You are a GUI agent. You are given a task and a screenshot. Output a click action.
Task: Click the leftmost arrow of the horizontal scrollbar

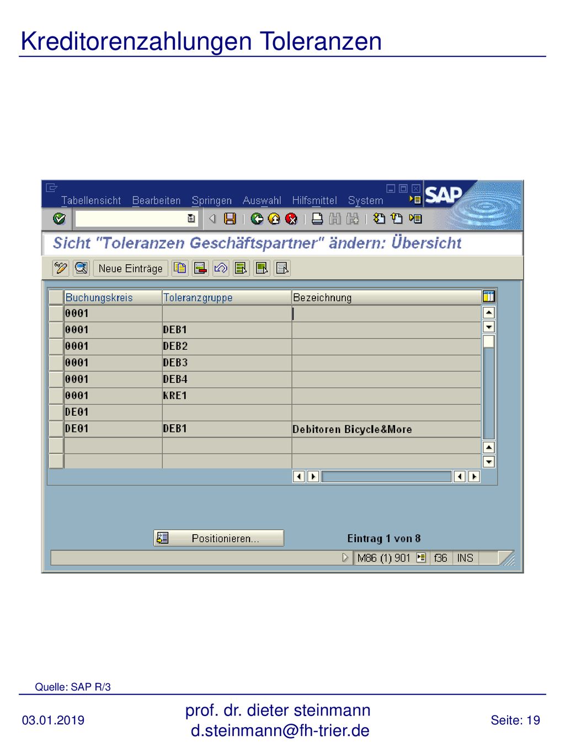tap(299, 476)
